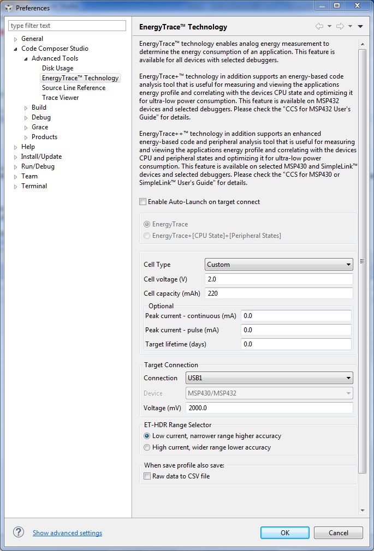Click the Cell capacity (mAh) field
This screenshot has height=551, width=374.
278,294
